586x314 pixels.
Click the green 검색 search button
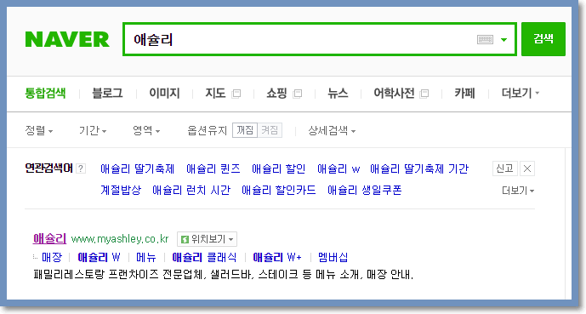pyautogui.click(x=543, y=39)
